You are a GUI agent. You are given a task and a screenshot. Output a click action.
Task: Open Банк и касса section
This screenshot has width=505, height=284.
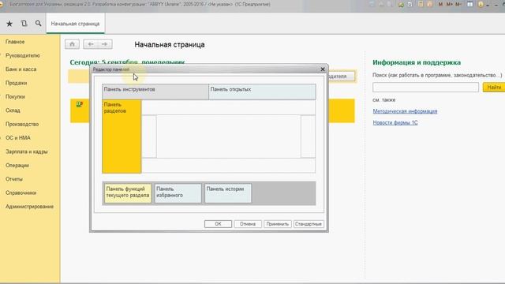[x=21, y=69]
